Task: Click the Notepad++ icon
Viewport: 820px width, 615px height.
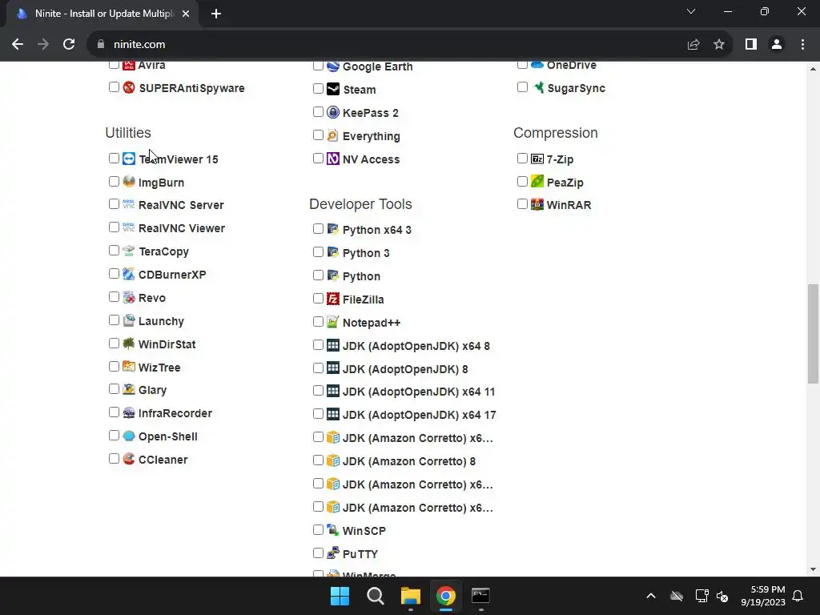Action: point(333,322)
